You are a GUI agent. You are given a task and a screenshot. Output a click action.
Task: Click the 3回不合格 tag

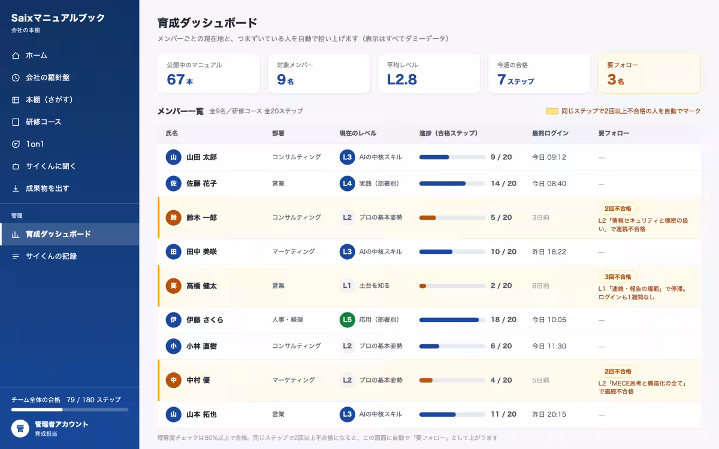pyautogui.click(x=618, y=277)
